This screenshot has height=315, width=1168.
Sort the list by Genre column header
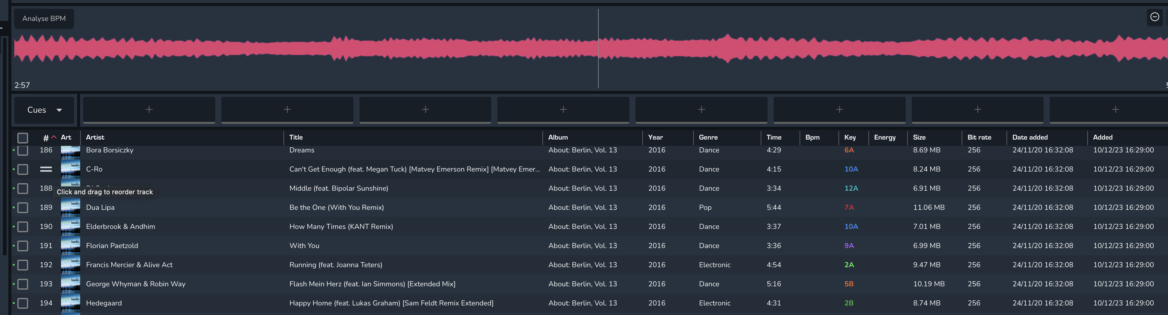click(708, 137)
